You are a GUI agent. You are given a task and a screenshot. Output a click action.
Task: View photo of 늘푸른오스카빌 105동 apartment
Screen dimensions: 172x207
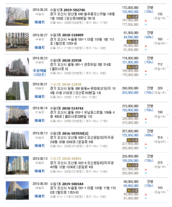17,16
